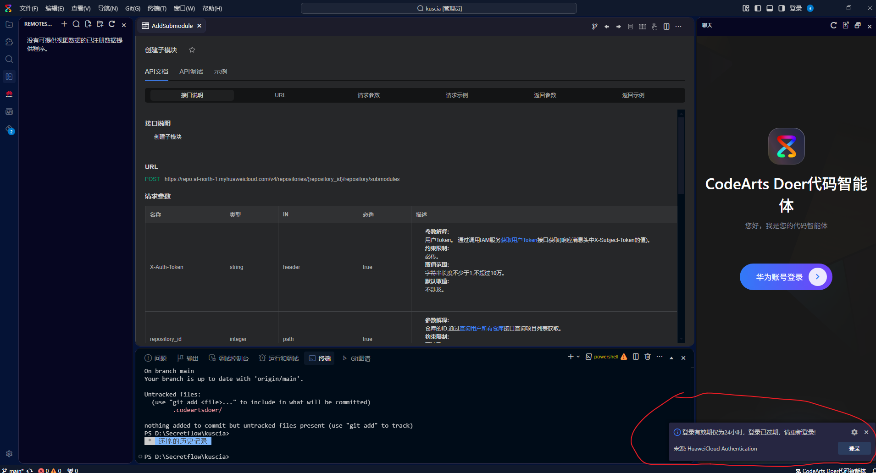Viewport: 876px width, 473px height.
Task: Switch to the 调试控制台 panel tab
Action: pyautogui.click(x=228, y=358)
